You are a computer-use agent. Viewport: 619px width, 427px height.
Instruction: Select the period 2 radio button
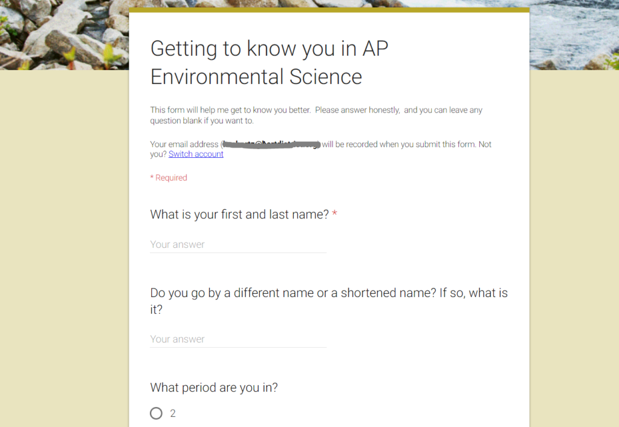point(157,413)
